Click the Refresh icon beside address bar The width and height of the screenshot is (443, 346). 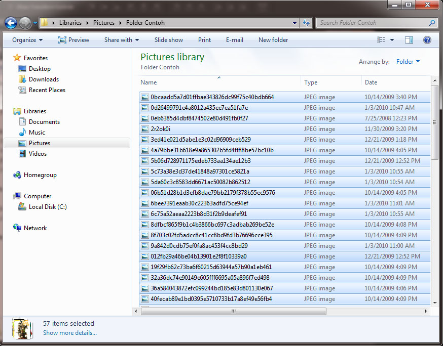tap(306, 23)
